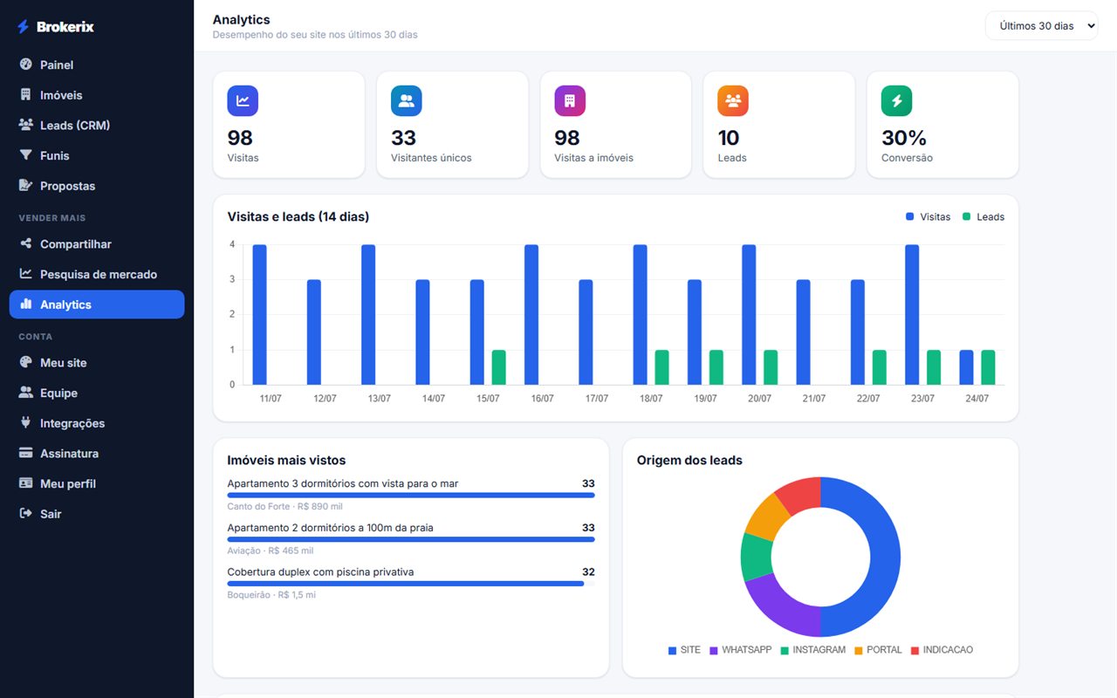Screen dimensions: 1117x698
Task: Click the Funis funnel icon
Action: [25, 155]
